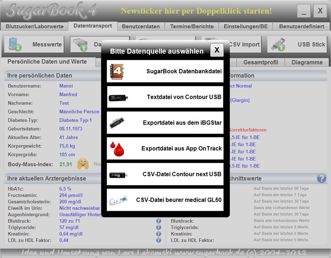Select Exportdatei aus dem iBGStar
This screenshot has width=331, height=258.
click(x=165, y=123)
